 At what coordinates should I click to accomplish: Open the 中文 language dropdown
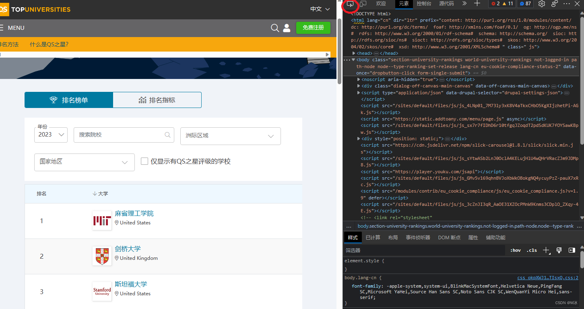pyautogui.click(x=320, y=9)
